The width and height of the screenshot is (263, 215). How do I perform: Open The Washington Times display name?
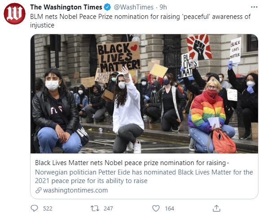point(66,7)
